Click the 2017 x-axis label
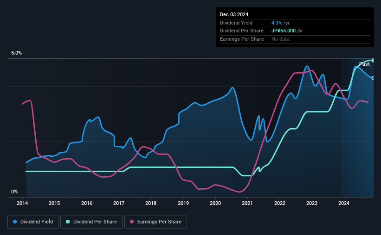The image size is (381, 235). pos(119,203)
